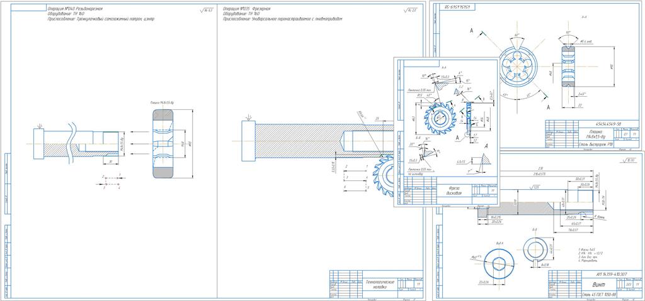Click the roughness symbol on the screw sheet corner
645x301 pixels.
[x=629, y=161]
